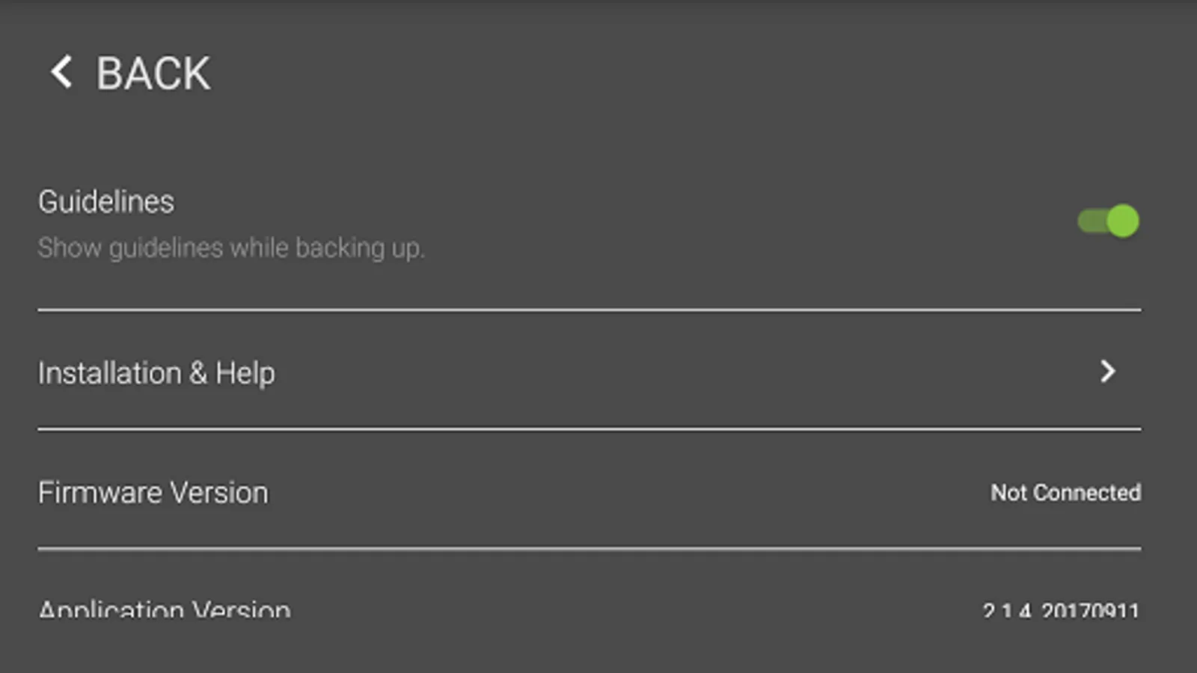Toggle the Guidelines switch off
1197x673 pixels.
1108,221
